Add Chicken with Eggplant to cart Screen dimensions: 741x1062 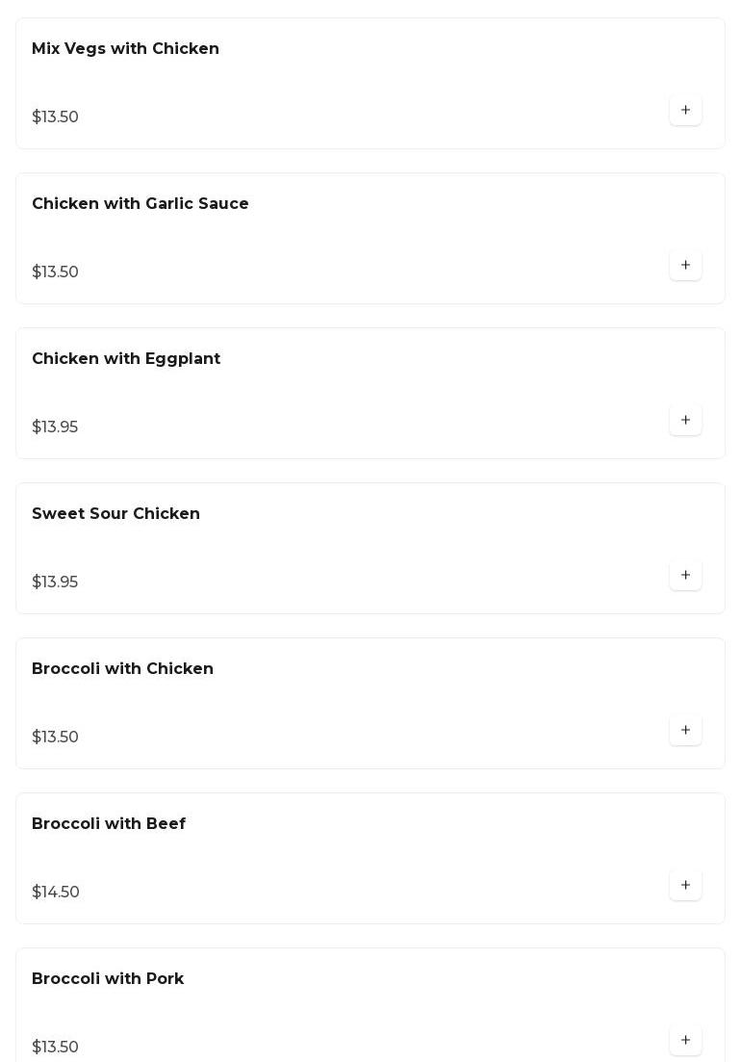point(685,421)
